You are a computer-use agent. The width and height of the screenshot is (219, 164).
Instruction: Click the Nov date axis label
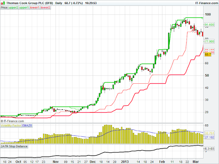[55, 162]
